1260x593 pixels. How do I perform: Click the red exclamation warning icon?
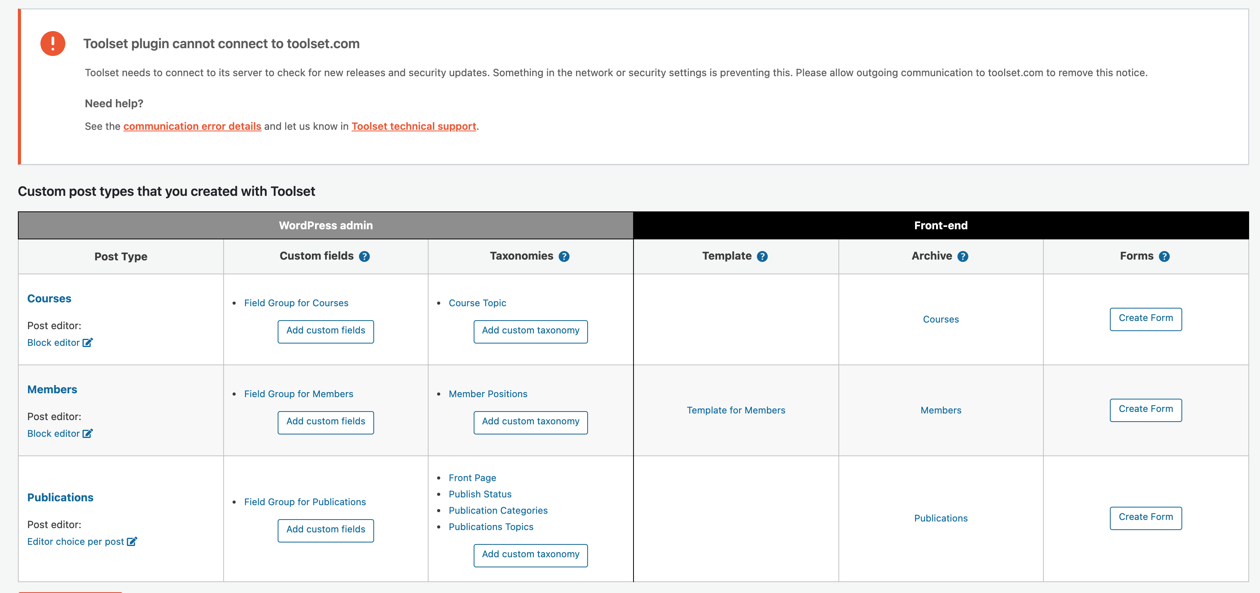(x=53, y=44)
